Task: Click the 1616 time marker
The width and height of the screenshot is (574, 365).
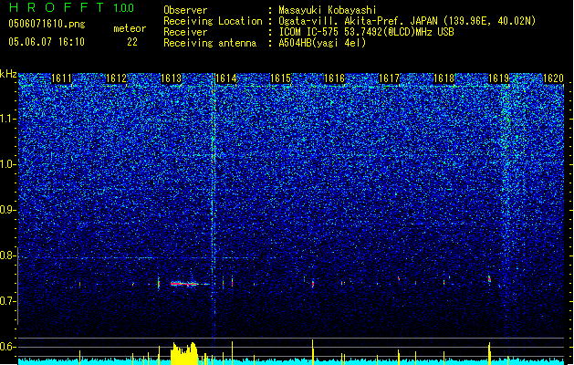Action: pos(335,78)
